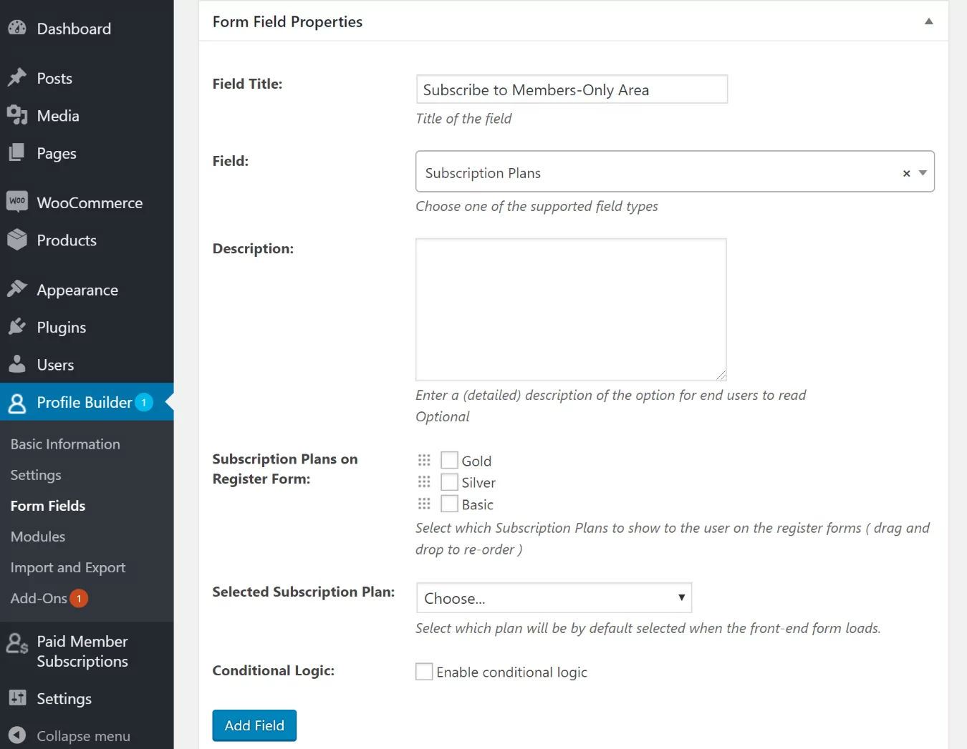
Task: Clear the Subscription Plans field selection
Action: coord(906,173)
